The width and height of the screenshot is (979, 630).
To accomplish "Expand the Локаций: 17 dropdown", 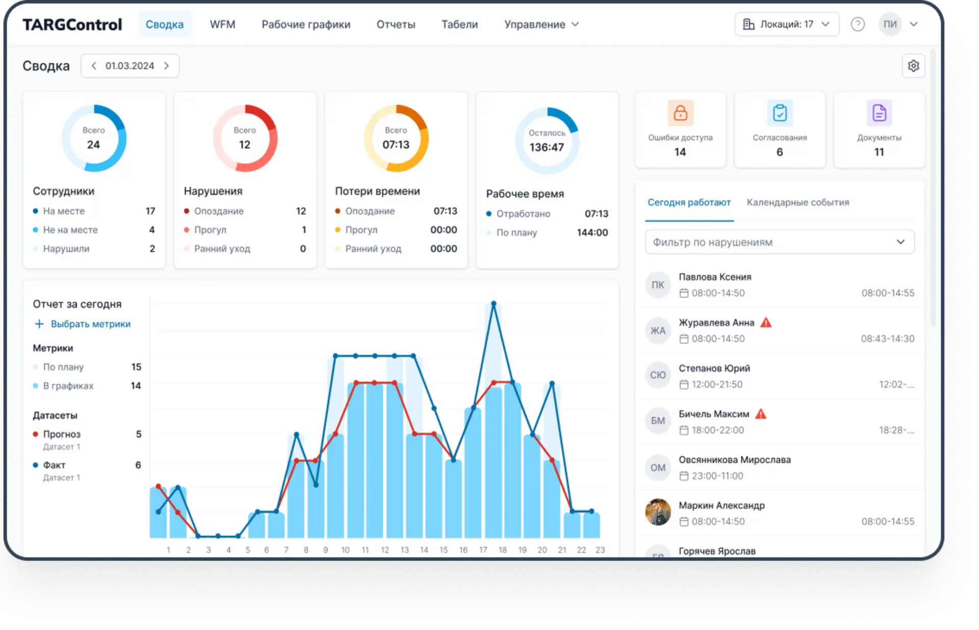I will pos(787,24).
